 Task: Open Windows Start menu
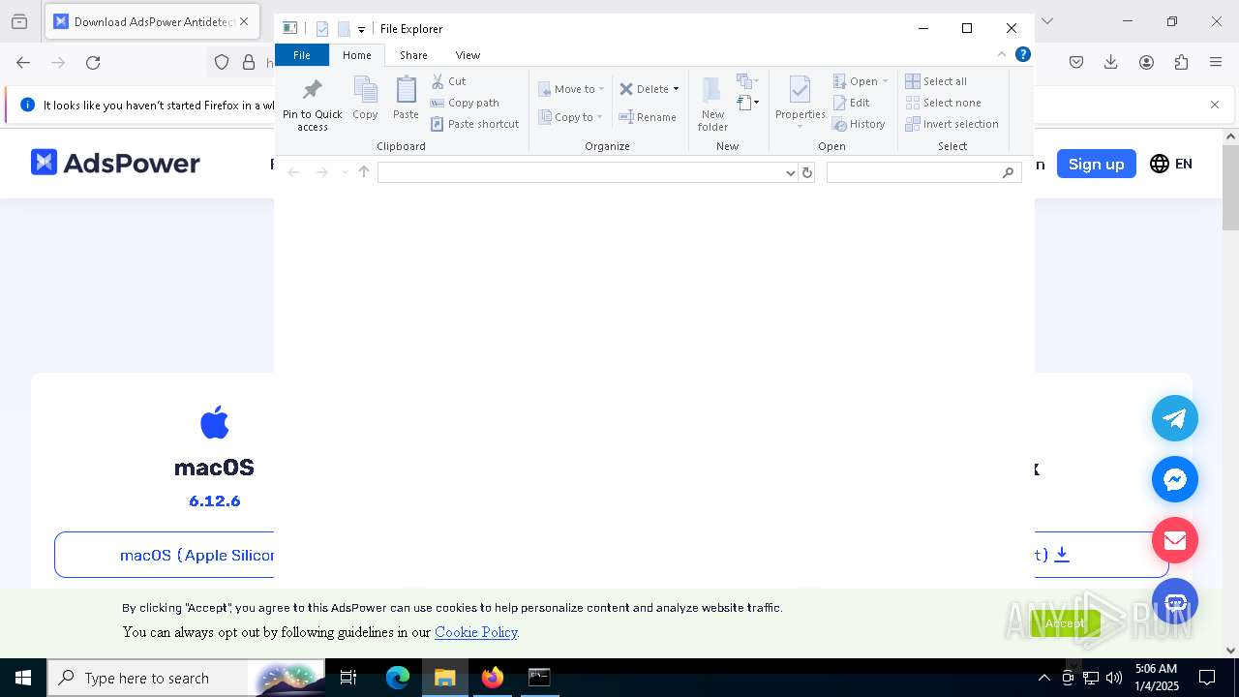pos(23,678)
